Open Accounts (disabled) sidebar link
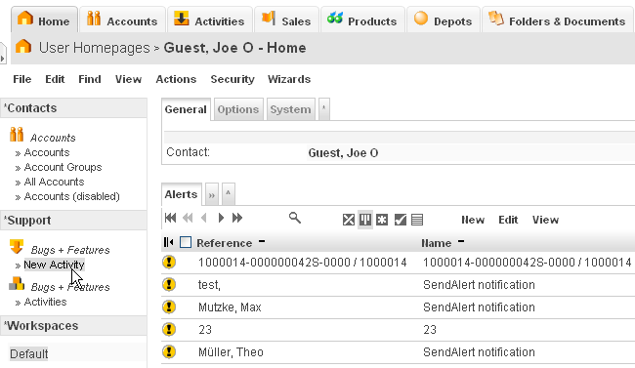635x368 pixels. (71, 196)
